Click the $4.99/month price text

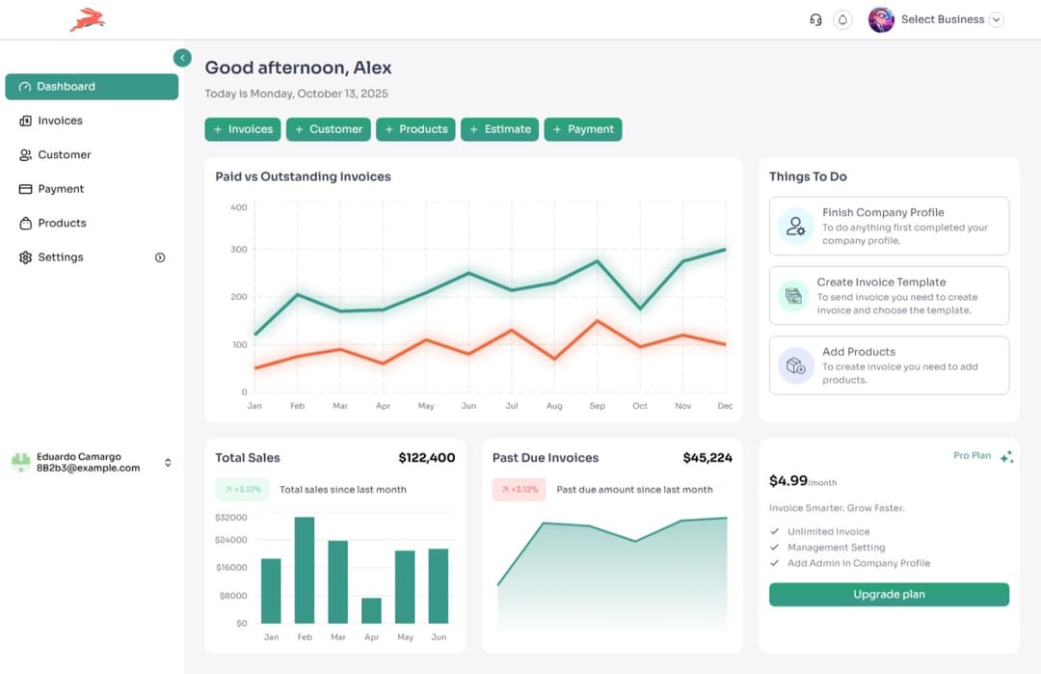[803, 481]
